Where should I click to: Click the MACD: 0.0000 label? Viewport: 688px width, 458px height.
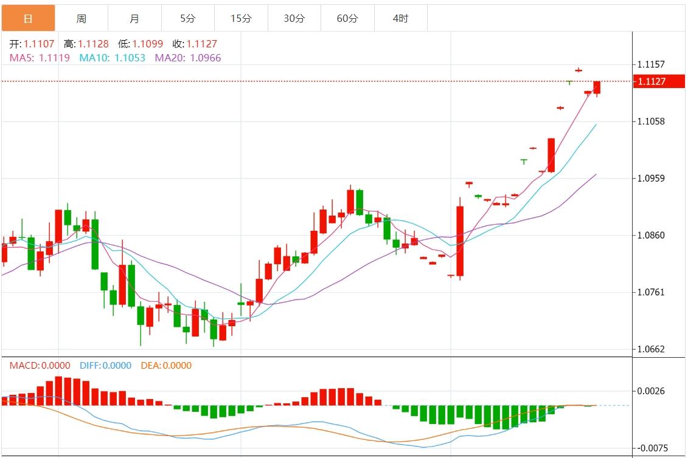(x=35, y=366)
